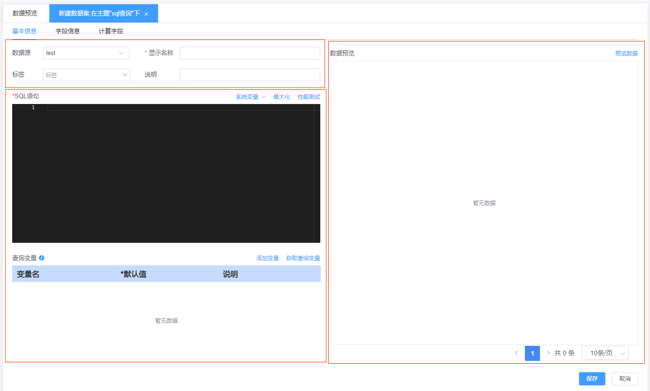The height and width of the screenshot is (391, 650).
Task: Click the *默认值 column header
Action: click(134, 274)
